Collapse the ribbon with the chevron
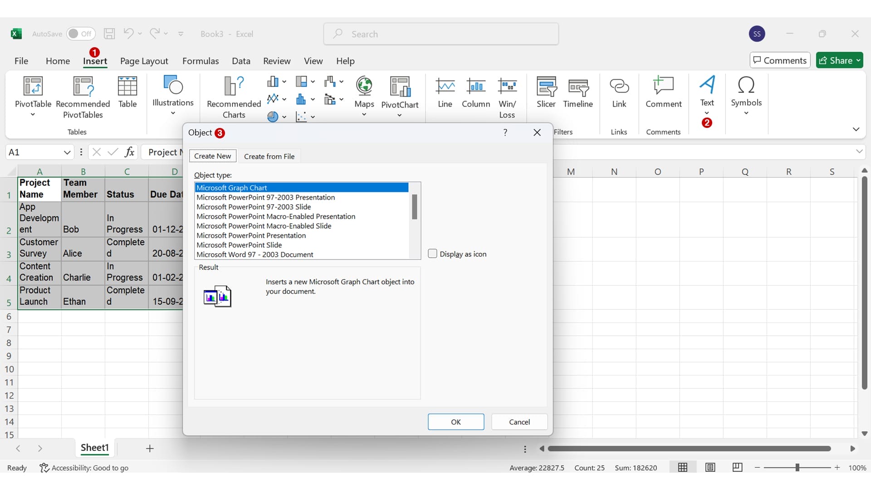The height and width of the screenshot is (490, 871). (856, 129)
